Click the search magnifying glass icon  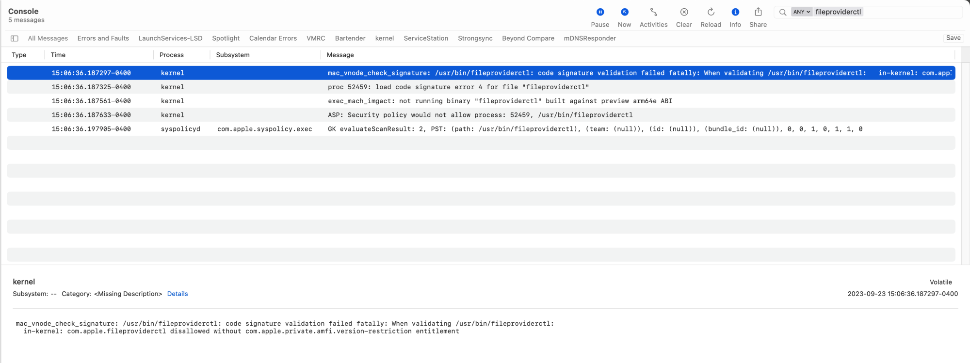(783, 12)
